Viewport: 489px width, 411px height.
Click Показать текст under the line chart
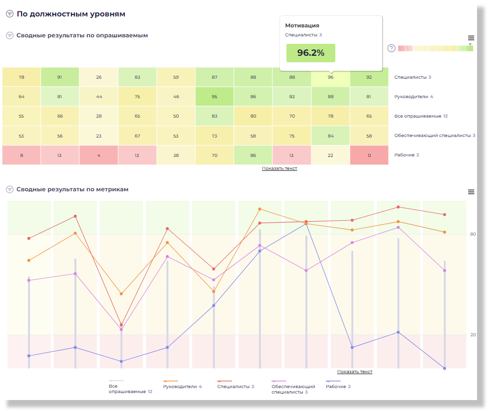coord(355,372)
